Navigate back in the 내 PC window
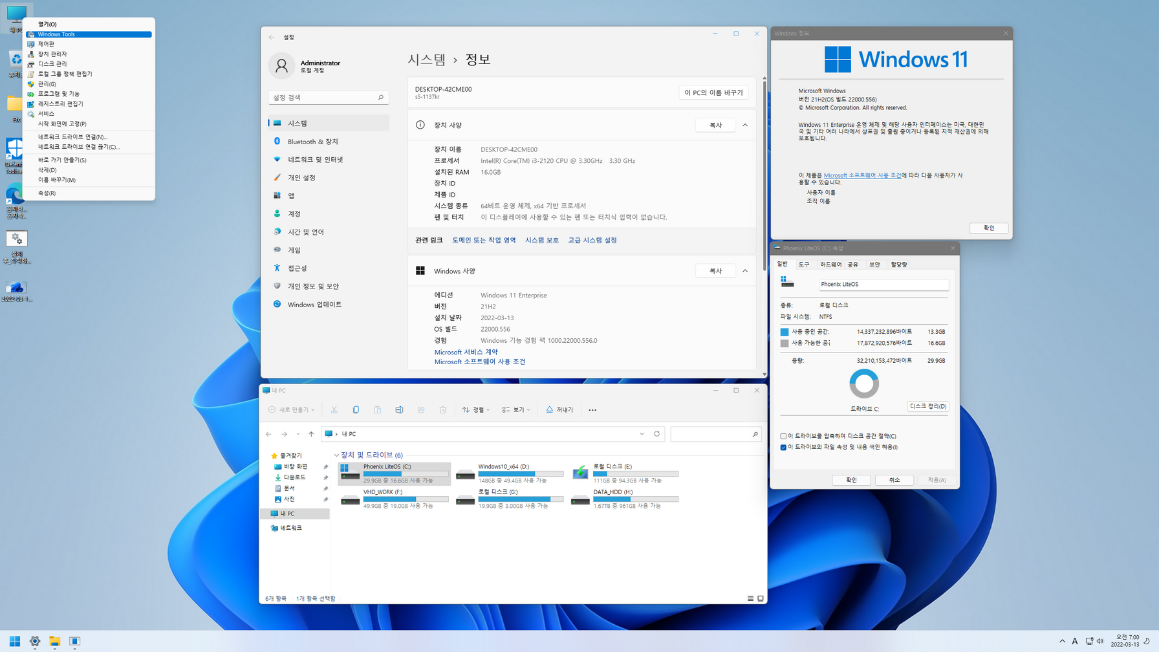The height and width of the screenshot is (652, 1159). (268, 434)
